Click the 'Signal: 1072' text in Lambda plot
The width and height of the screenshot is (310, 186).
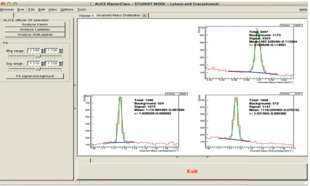145,107
